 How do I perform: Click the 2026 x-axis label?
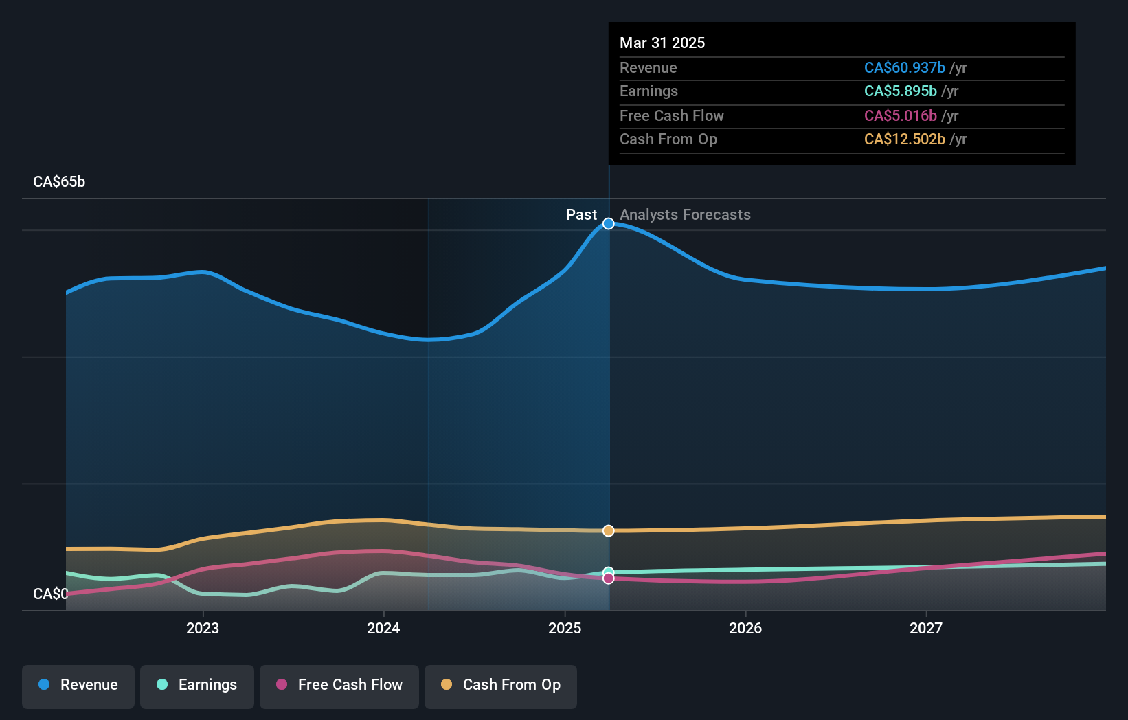coord(745,628)
